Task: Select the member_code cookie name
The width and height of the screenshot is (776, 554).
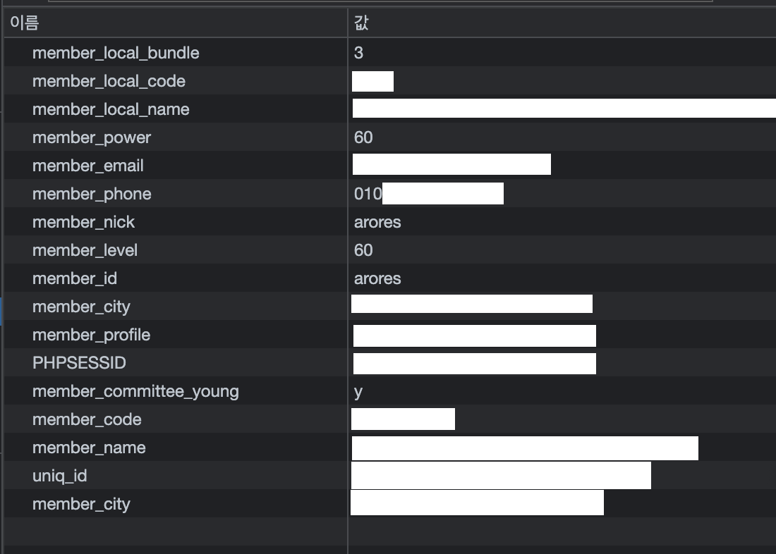Action: tap(87, 419)
